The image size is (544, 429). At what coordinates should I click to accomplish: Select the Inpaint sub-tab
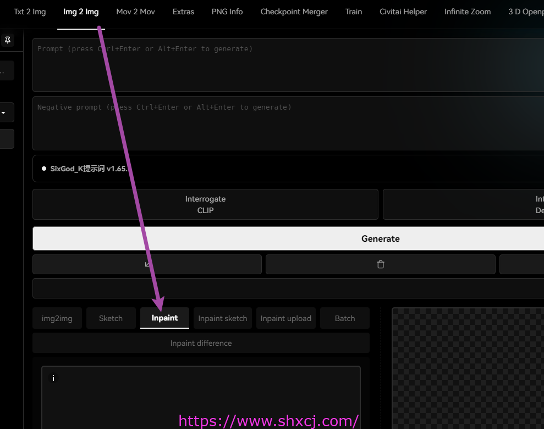click(x=164, y=318)
